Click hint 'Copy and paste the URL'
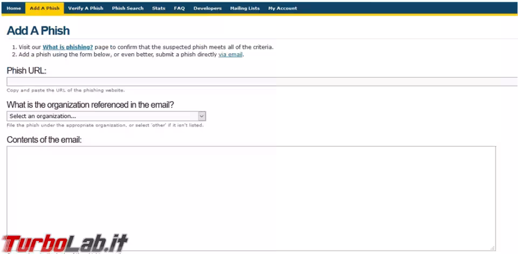 tap(66, 90)
